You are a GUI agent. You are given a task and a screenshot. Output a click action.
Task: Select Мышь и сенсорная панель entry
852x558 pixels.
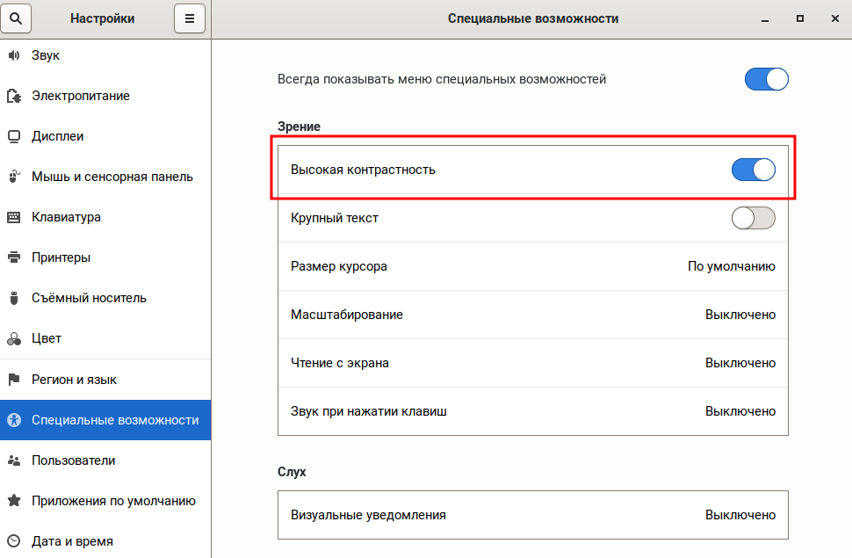click(x=112, y=177)
